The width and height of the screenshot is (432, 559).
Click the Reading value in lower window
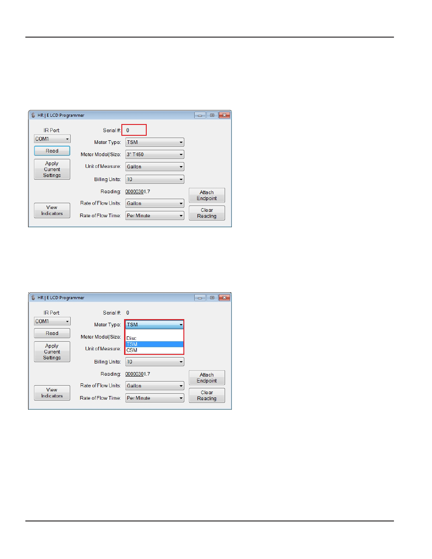138,374
